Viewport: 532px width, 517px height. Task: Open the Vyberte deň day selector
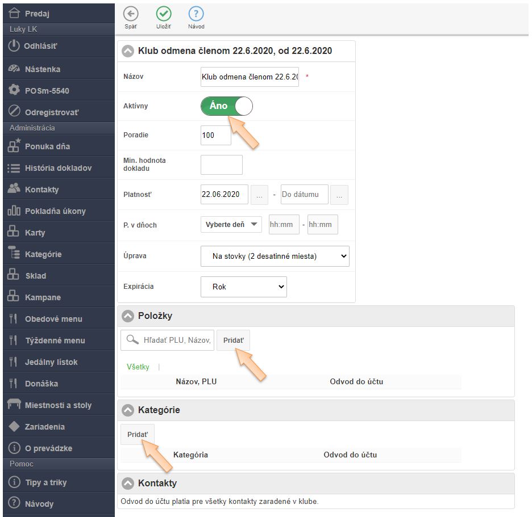coord(231,224)
